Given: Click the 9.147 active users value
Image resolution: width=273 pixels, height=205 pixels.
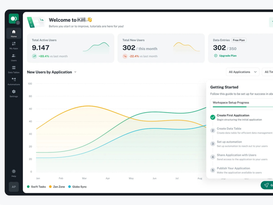Looking at the screenshot, I should (41, 48).
